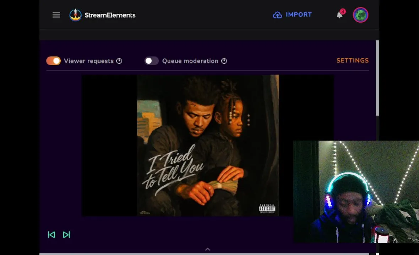
Task: Click the page vertical scrollbar
Action: (377, 78)
